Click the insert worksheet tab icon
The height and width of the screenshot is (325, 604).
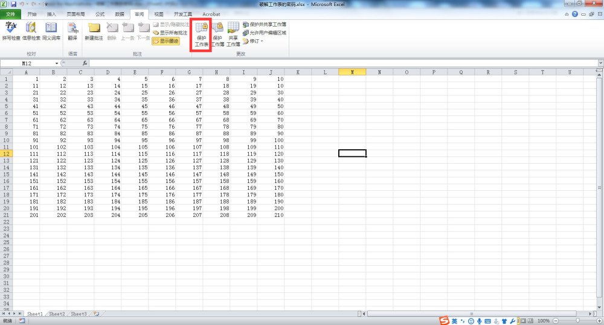click(96, 314)
